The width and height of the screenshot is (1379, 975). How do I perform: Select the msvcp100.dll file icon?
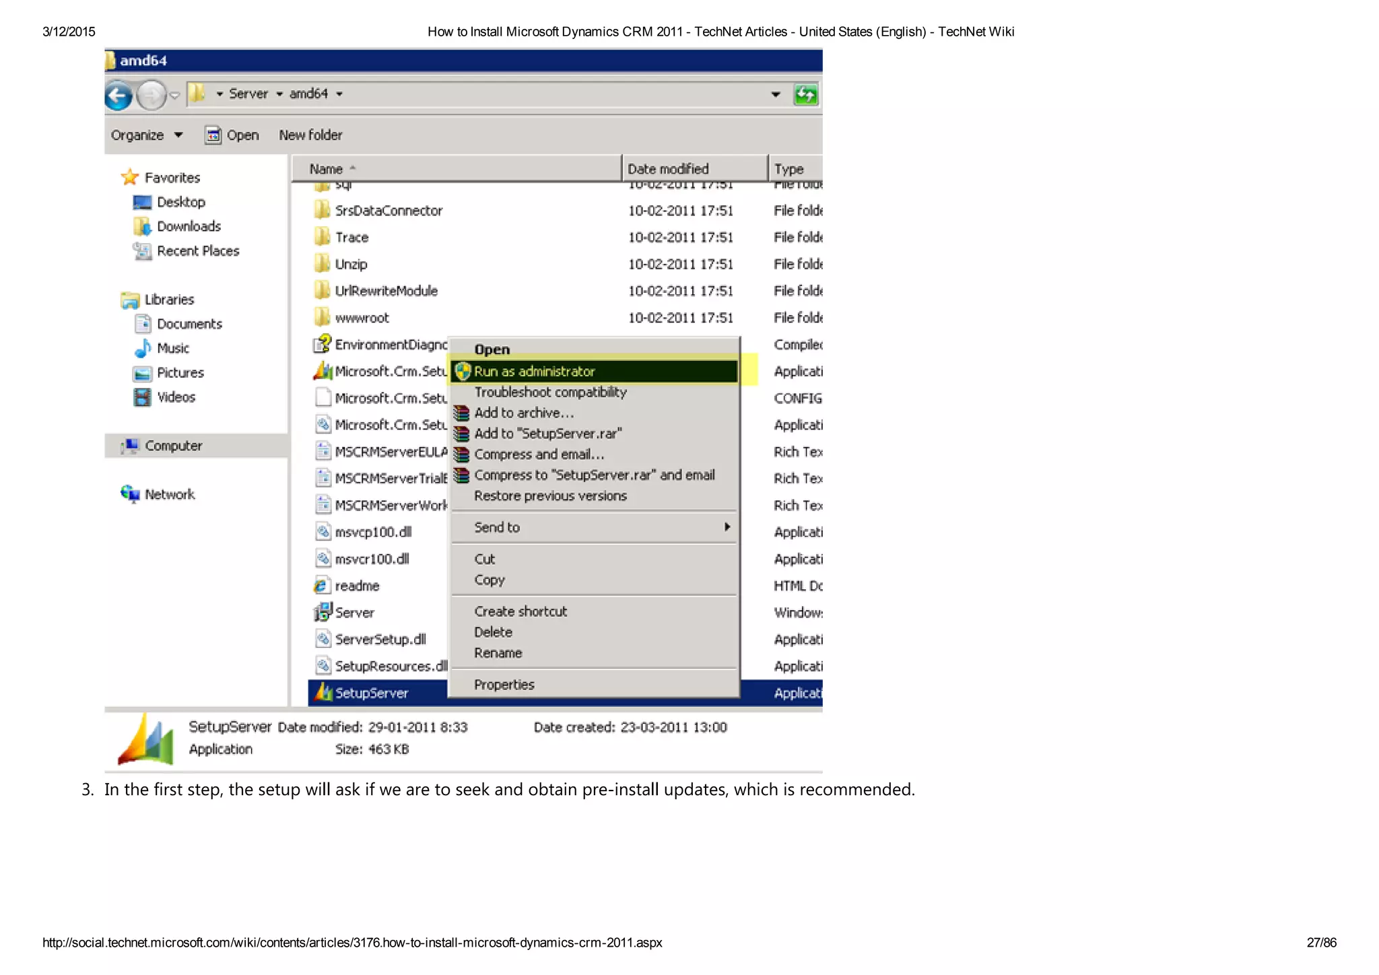(x=323, y=532)
